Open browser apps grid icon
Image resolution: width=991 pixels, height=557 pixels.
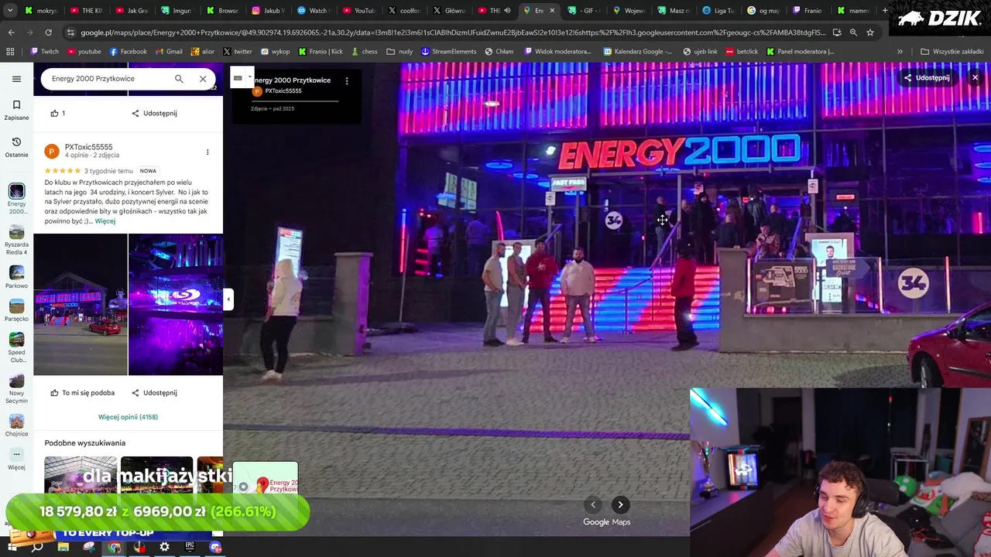[x=10, y=52]
